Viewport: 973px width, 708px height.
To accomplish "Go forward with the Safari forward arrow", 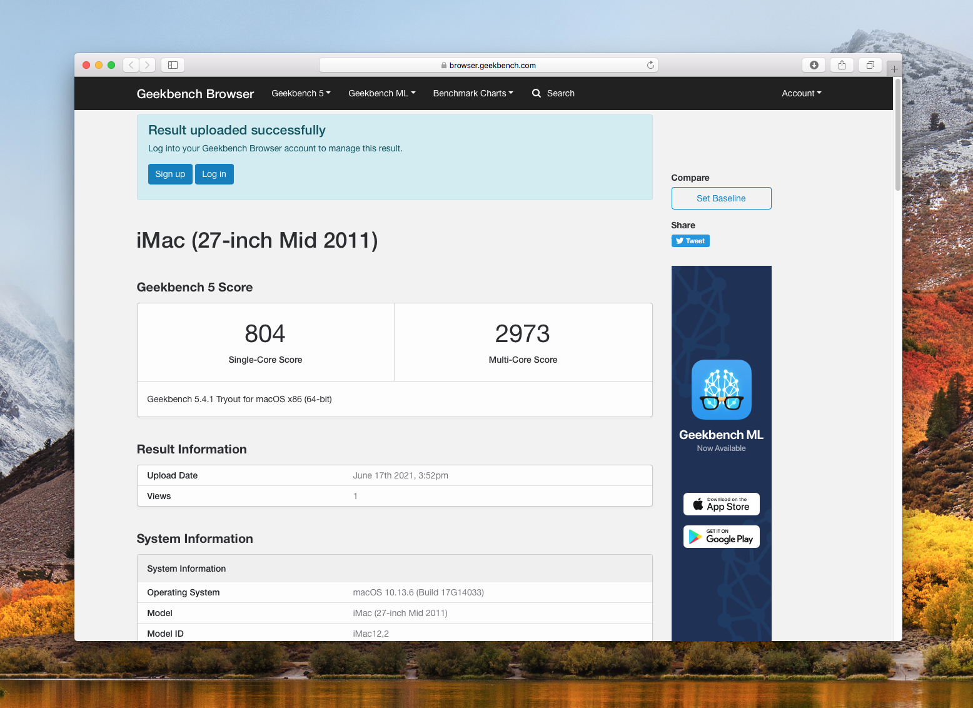I will tap(148, 65).
